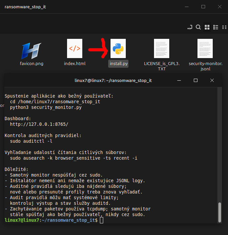Image resolution: width=228 pixels, height=235 pixels.
Task: Click the index.html file name label
Action: 75,63
